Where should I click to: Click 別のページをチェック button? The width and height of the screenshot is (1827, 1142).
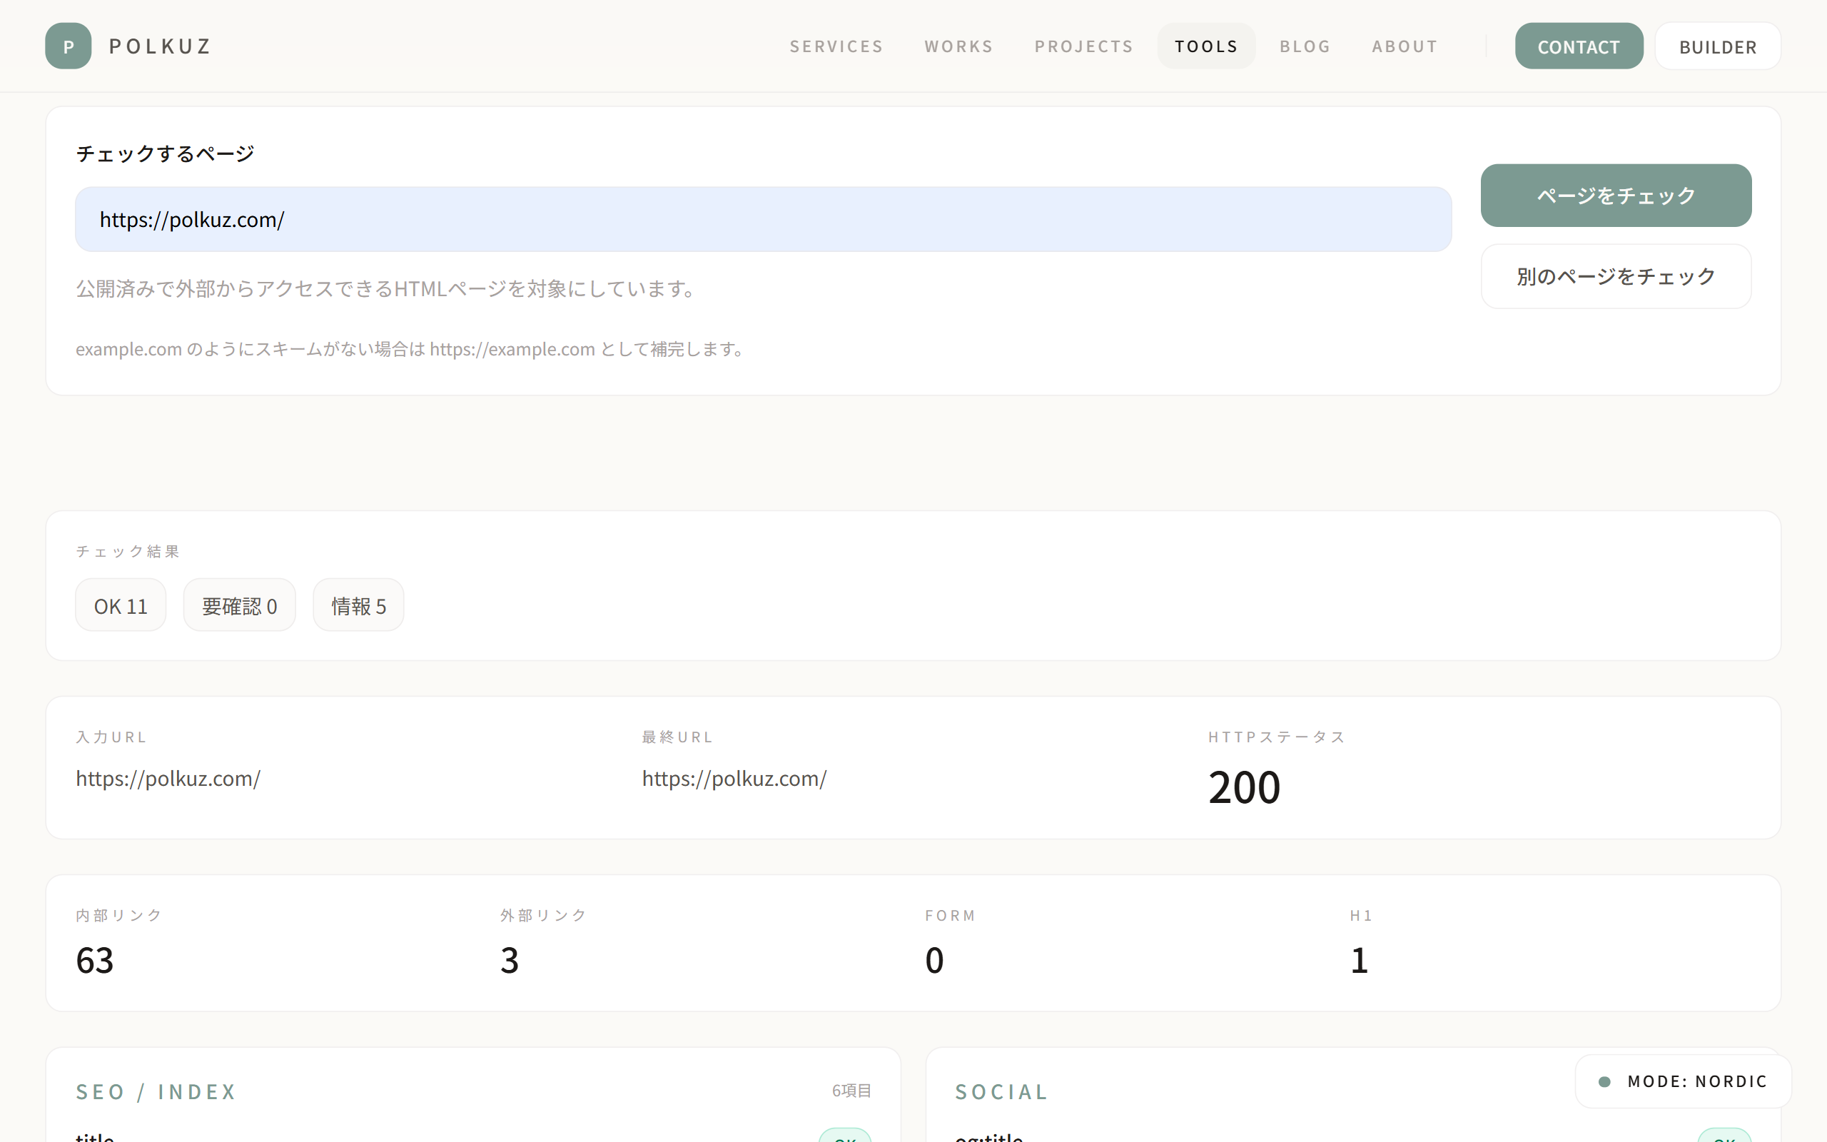coord(1616,276)
